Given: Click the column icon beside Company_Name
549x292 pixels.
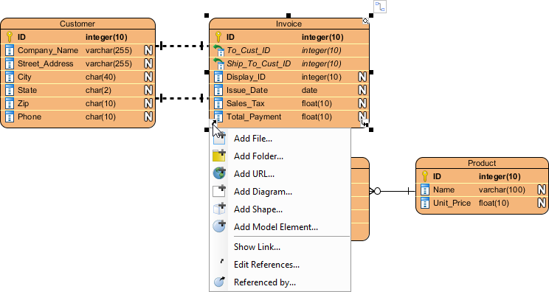Looking at the screenshot, I should pyautogui.click(x=10, y=50).
